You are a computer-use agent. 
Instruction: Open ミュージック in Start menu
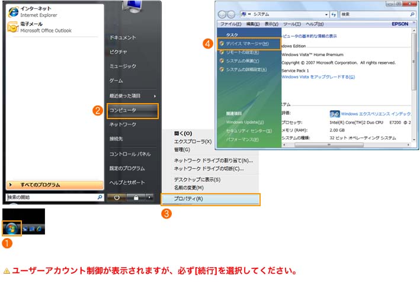(x=123, y=66)
